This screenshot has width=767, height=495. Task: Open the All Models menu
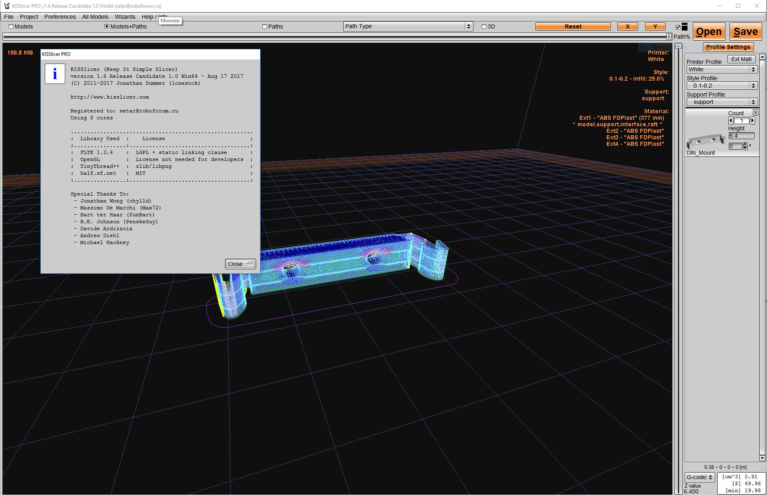click(x=95, y=17)
